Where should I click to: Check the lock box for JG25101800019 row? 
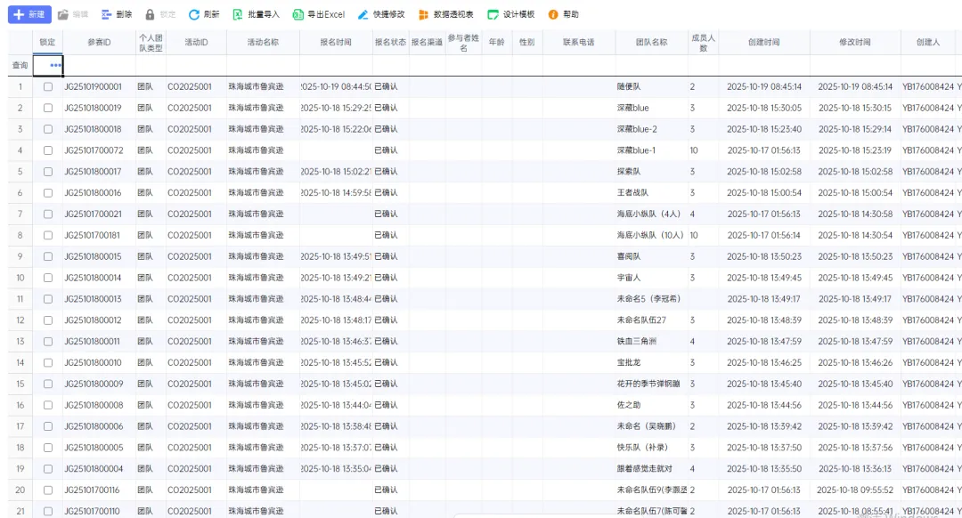pos(48,108)
